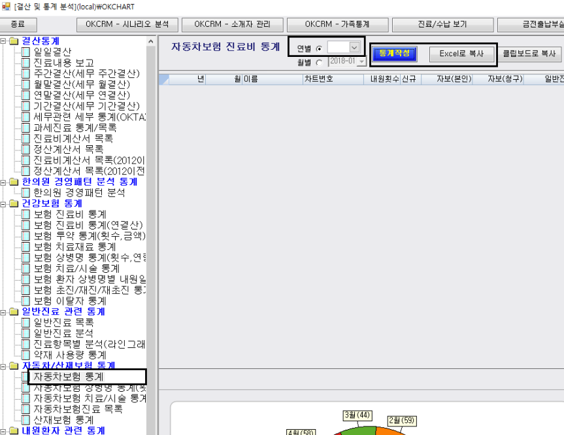Collapse the 일반진료 관련 통계 group

[3, 311]
